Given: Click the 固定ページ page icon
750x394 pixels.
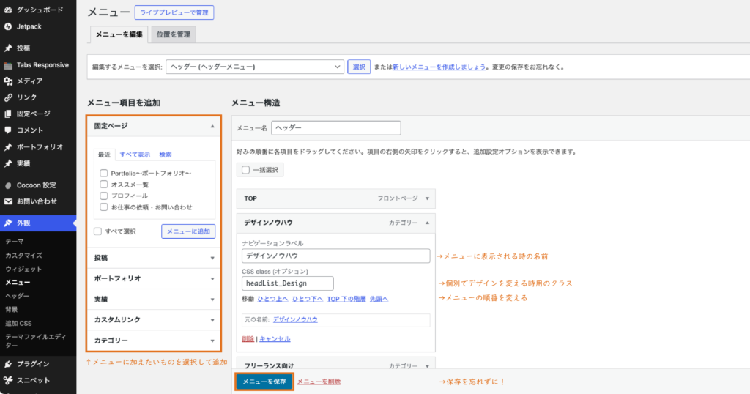Looking at the screenshot, I should pos(8,114).
